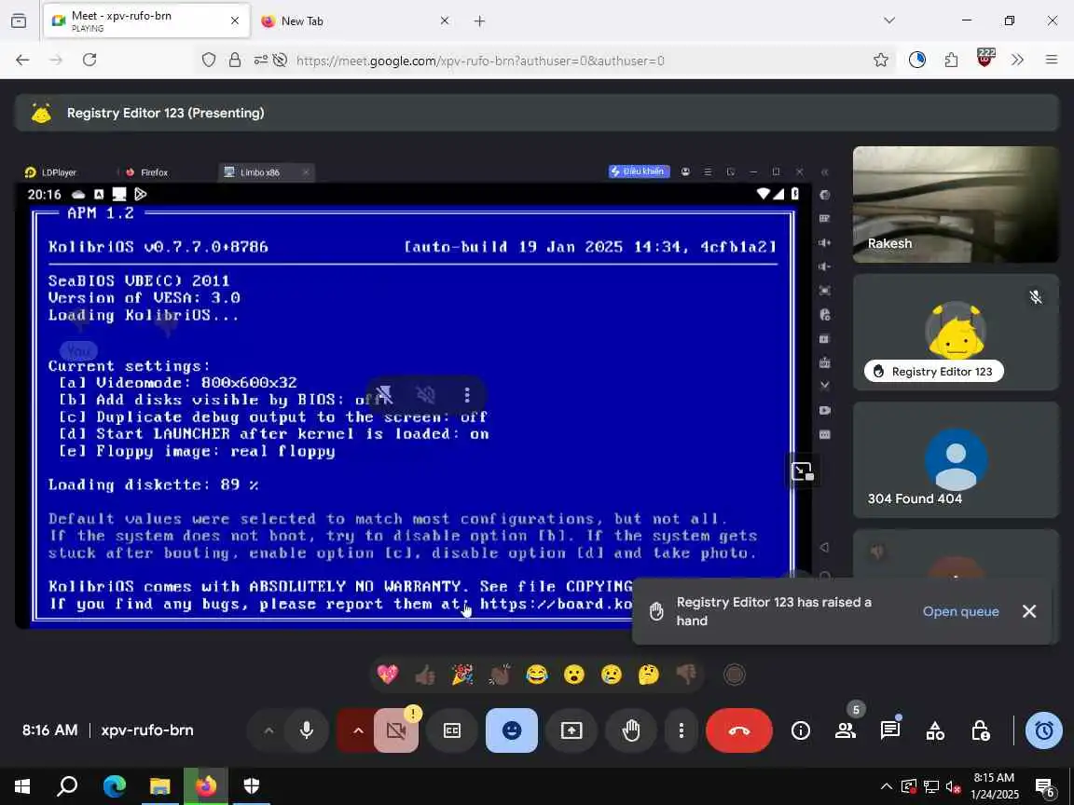
Task: Send the heart emoji reaction
Action: [x=387, y=675]
